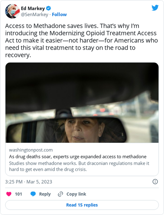164x215 pixels.
Task: Click the Twitter bird logo
Action: [155, 8]
